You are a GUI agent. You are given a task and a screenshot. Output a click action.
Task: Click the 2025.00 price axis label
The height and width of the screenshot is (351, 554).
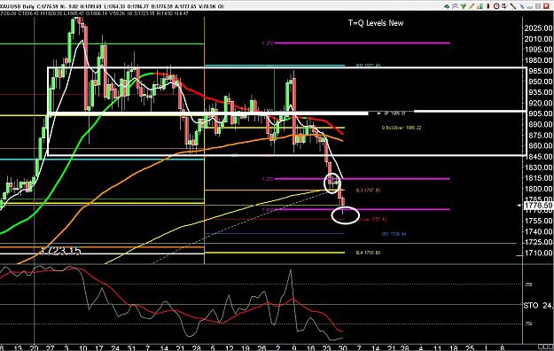pos(538,28)
